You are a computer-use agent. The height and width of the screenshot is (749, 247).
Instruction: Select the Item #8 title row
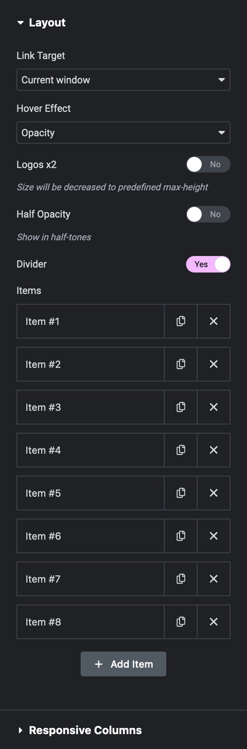[91, 622]
